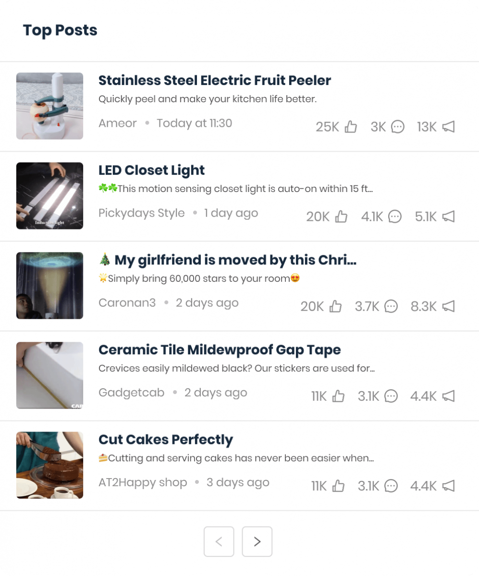479x576 pixels.
Task: Open the LED Closet Light post
Action: click(x=151, y=170)
